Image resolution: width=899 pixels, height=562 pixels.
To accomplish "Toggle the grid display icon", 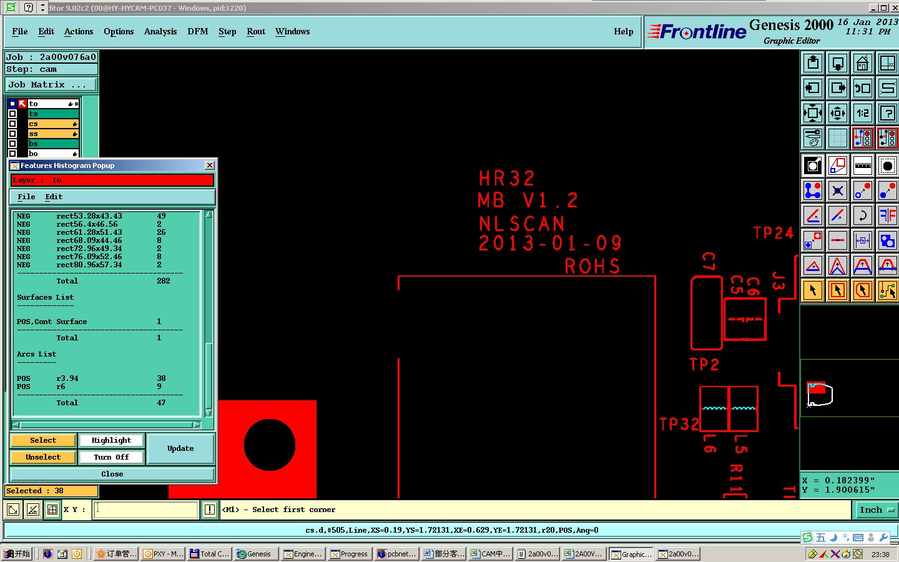I will 838,138.
